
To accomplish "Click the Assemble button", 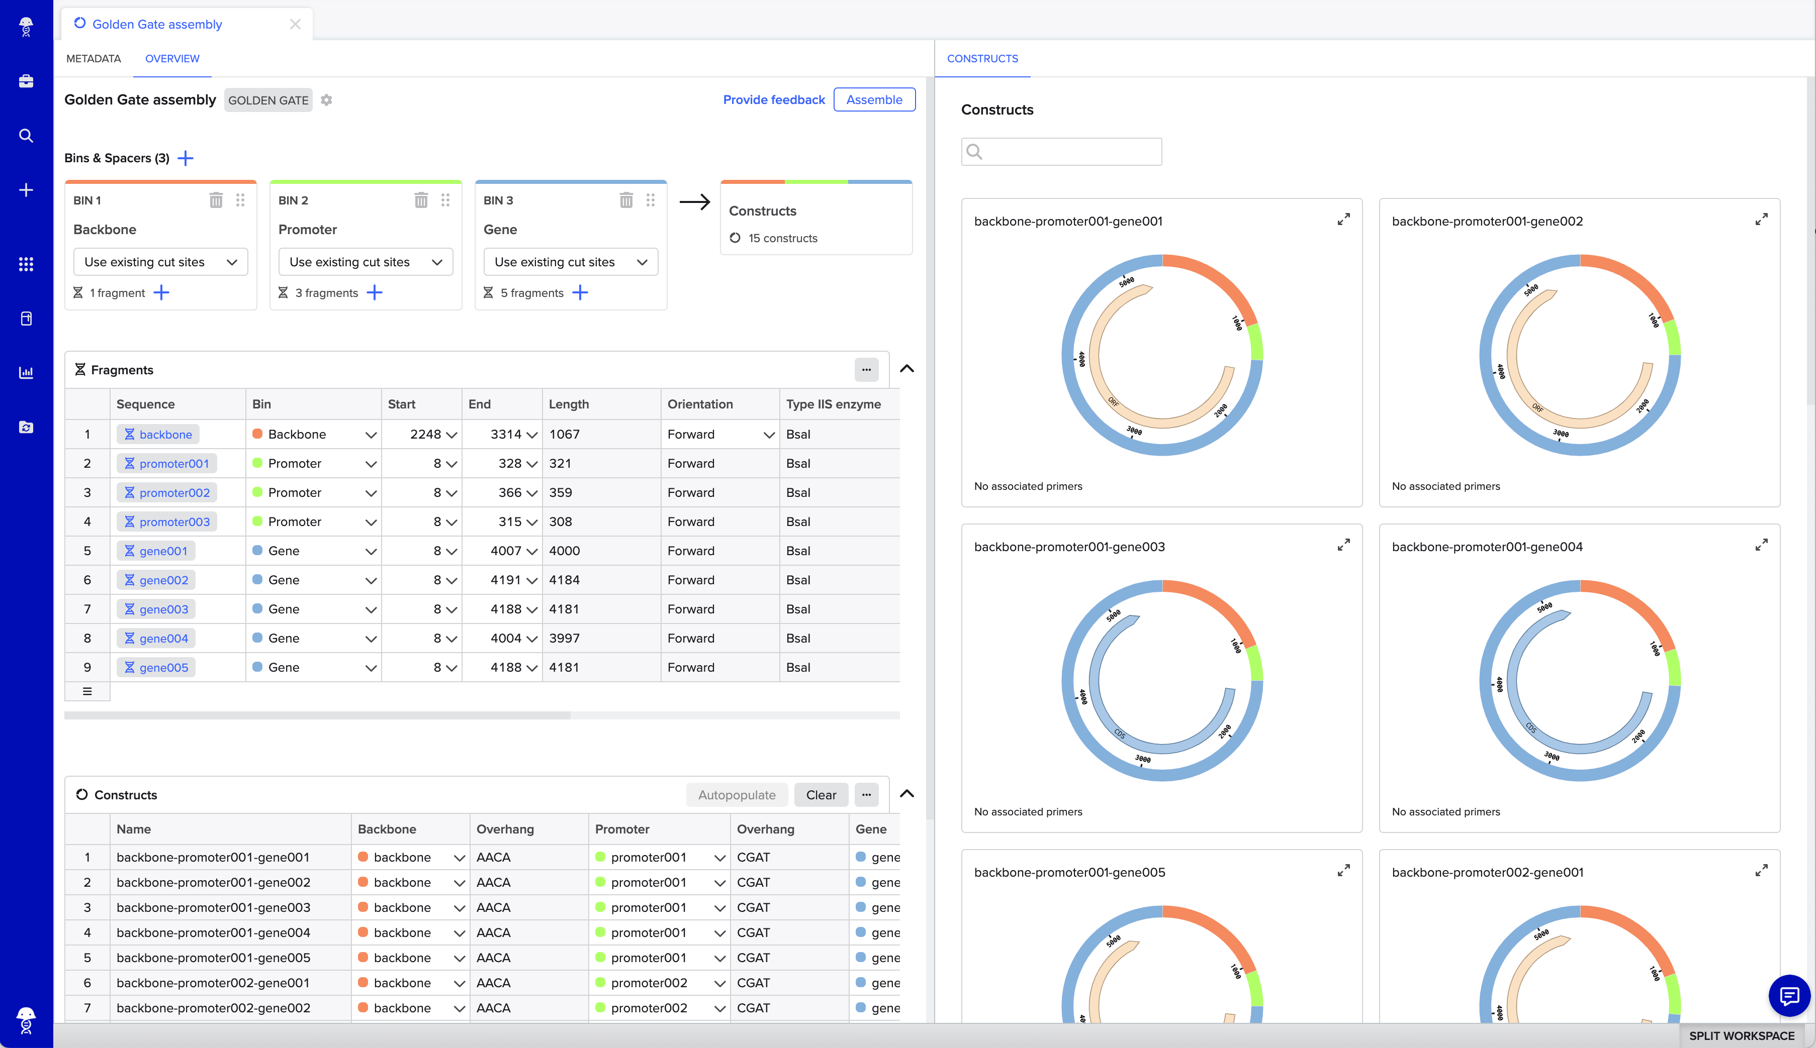I will (874, 99).
